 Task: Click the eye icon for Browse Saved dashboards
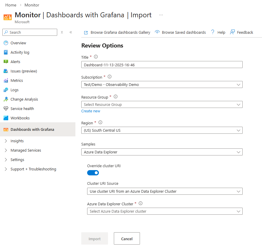[157, 32]
